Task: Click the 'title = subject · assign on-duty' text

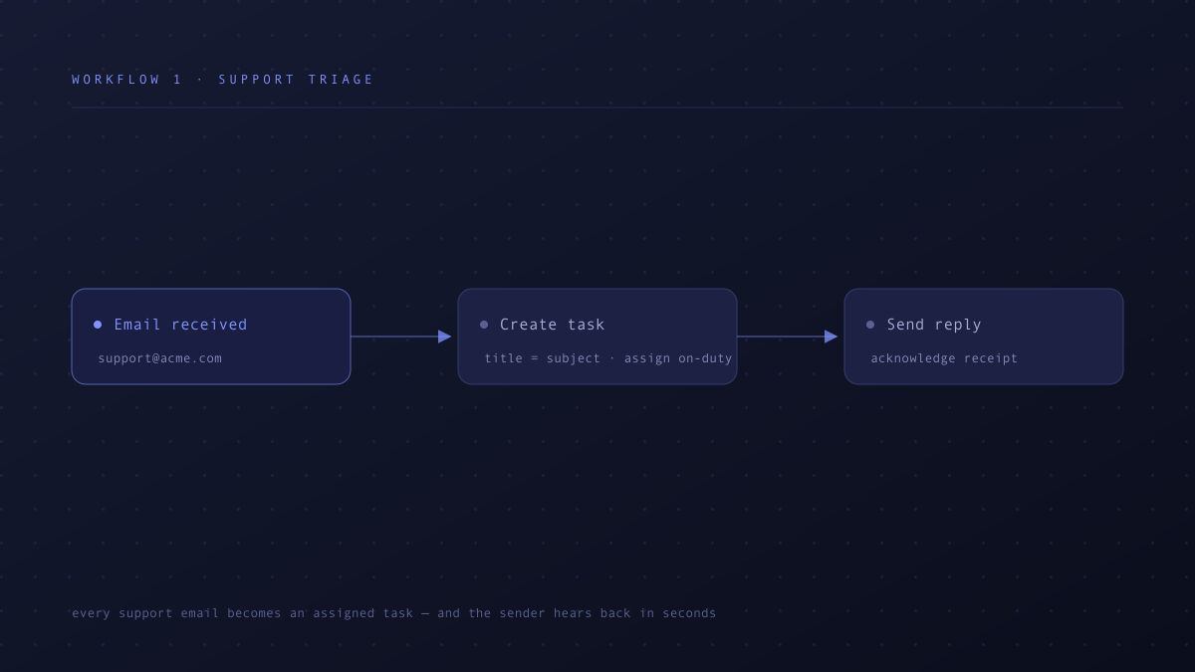Action: [608, 358]
